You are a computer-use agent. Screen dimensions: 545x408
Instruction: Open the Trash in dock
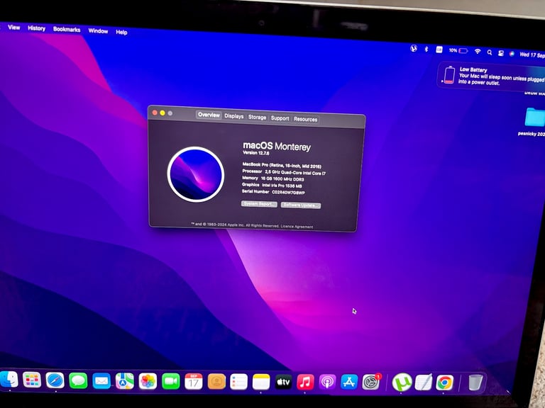click(x=475, y=382)
